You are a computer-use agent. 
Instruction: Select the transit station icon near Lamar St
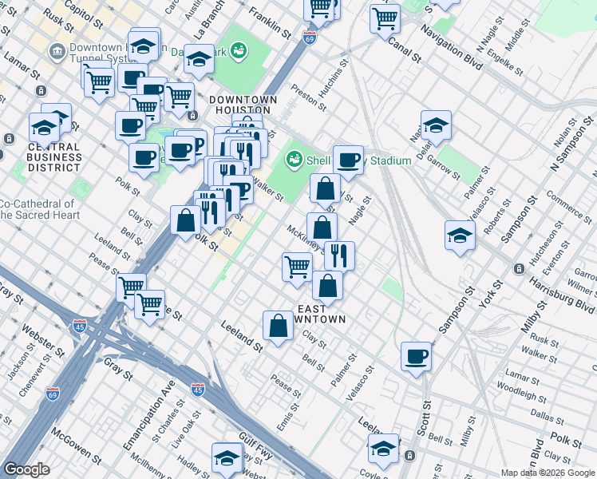[x=42, y=91]
